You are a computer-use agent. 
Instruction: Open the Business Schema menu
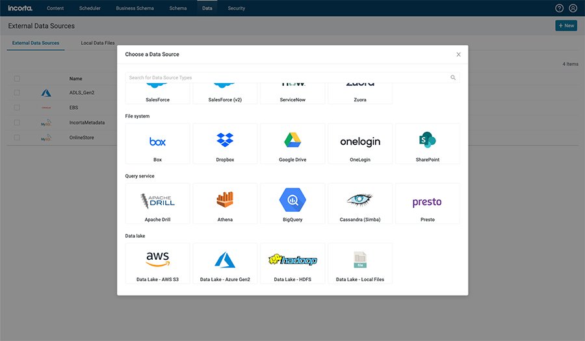point(135,8)
